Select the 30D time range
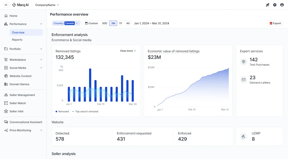Screen dimensions: 288x159 104,23
